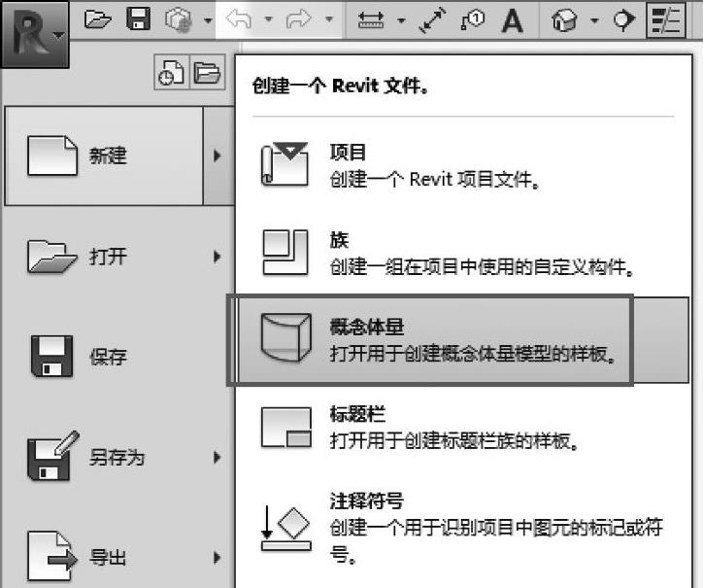Click the 注释符号 annotation symbol icon
The width and height of the screenshot is (703, 588).
point(286,529)
